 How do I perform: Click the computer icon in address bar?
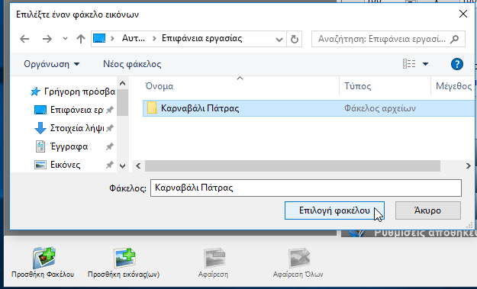99,39
